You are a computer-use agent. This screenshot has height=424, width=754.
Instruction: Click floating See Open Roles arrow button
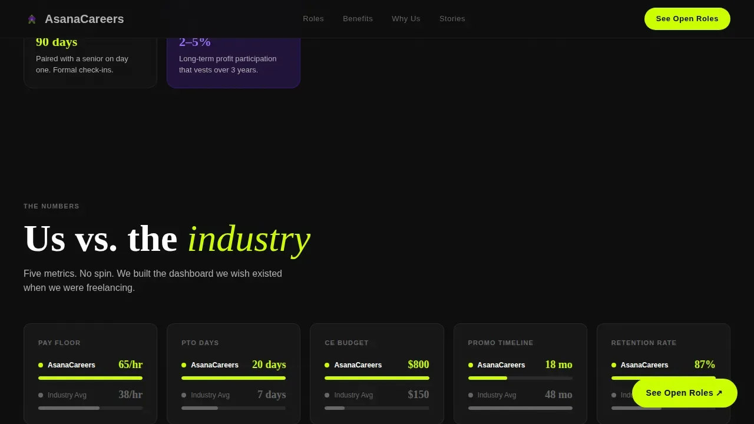(684, 393)
